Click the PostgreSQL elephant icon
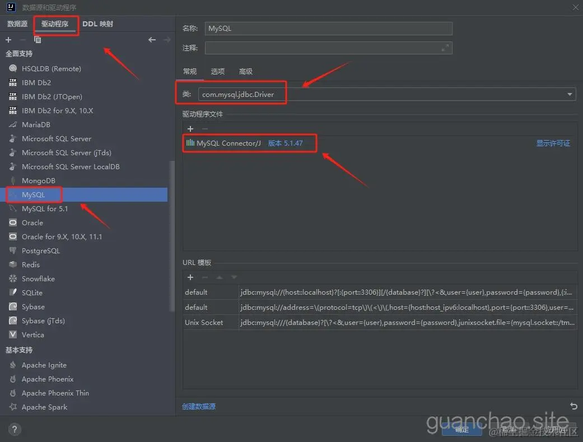The image size is (583, 442). (x=13, y=251)
